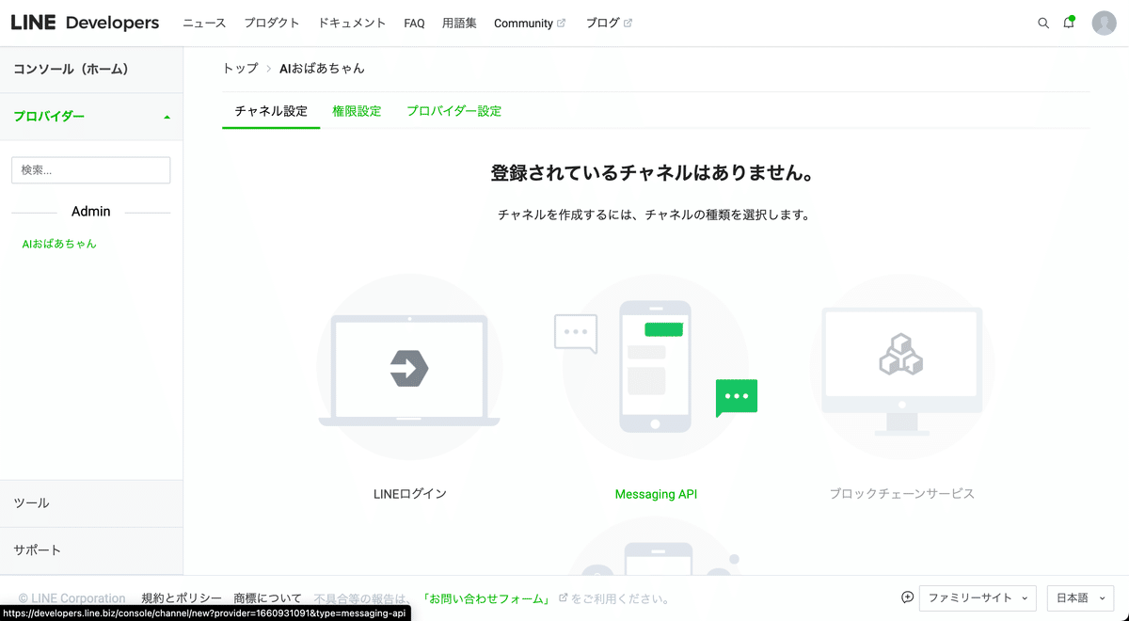Open the ブログ external link
The width and height of the screenshot is (1129, 621).
tap(609, 24)
